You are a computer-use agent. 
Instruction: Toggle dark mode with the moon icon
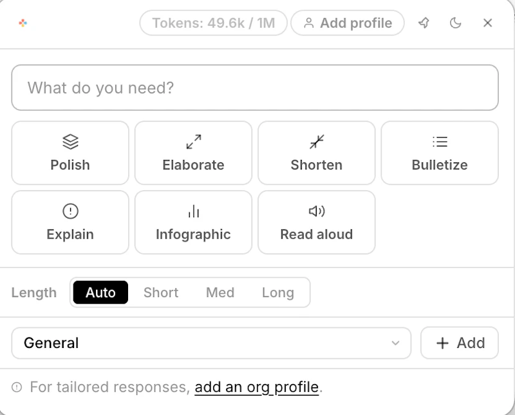click(456, 23)
